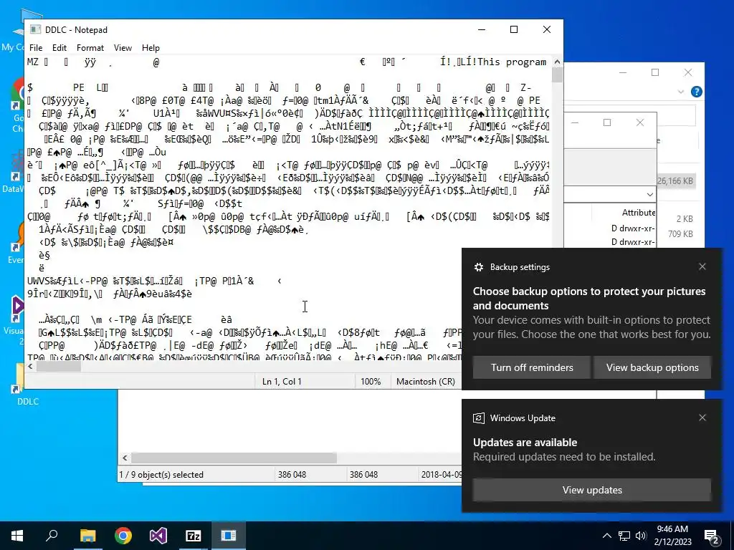Click the Notepad title bar document icon
734x550 pixels.
pos(35,29)
